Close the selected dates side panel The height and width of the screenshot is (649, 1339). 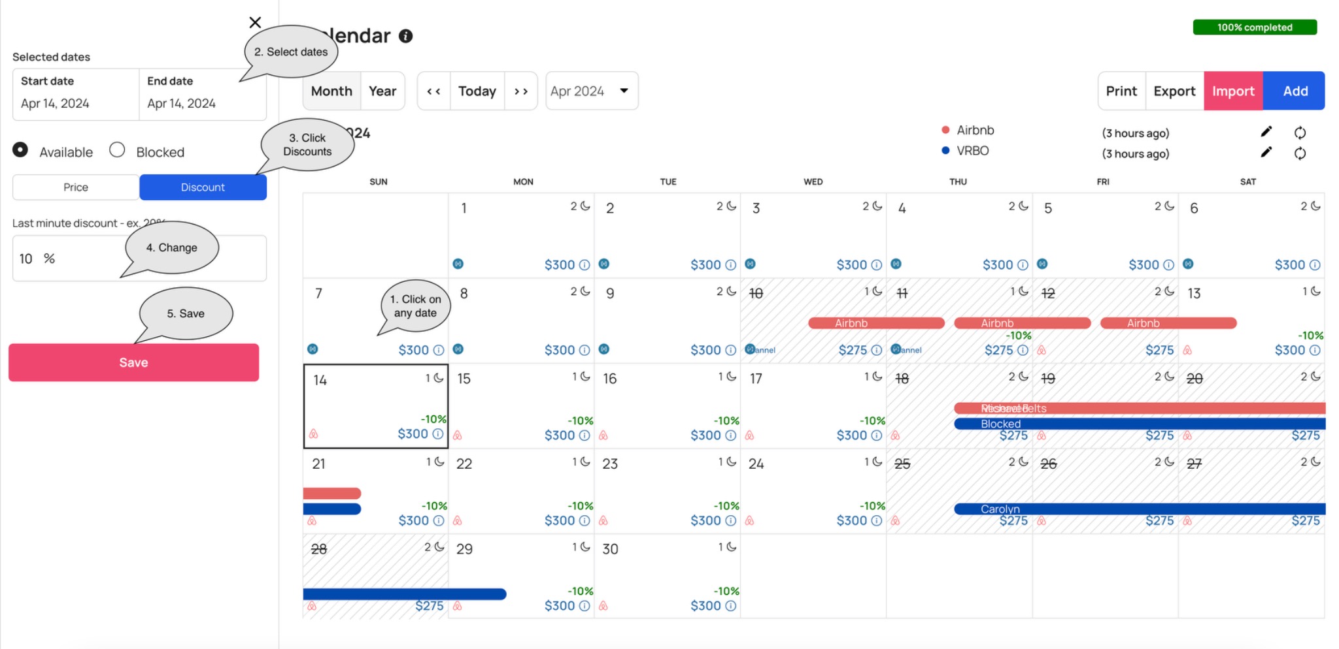click(255, 22)
